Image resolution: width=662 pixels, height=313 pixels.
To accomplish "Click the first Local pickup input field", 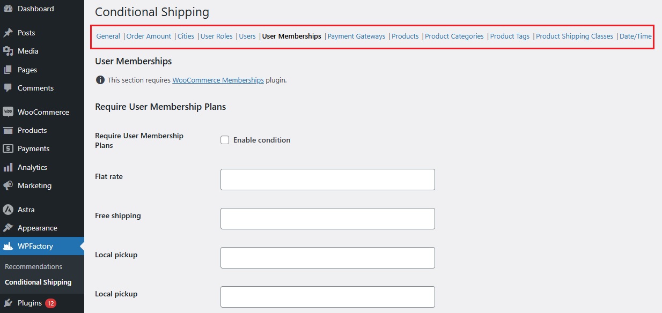I will (x=327, y=258).
